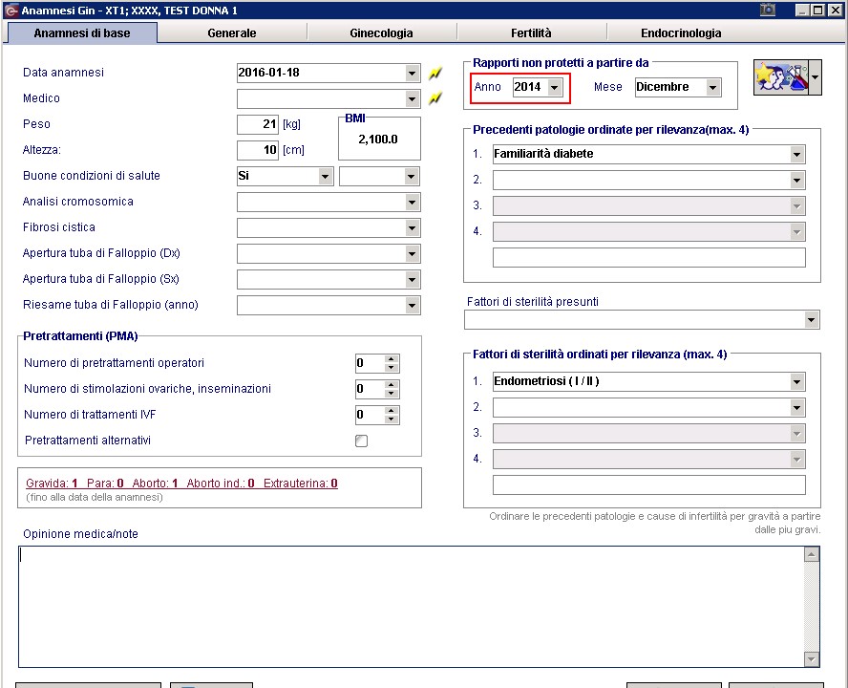The height and width of the screenshot is (688, 848).
Task: Click the star and lab flask icon
Action: 781,77
